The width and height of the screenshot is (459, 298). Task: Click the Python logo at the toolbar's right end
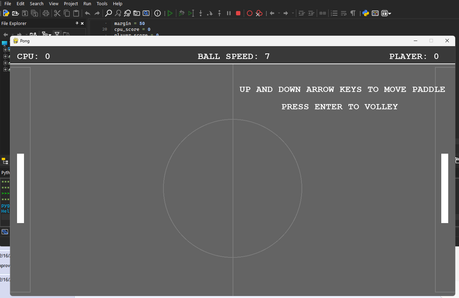365,13
